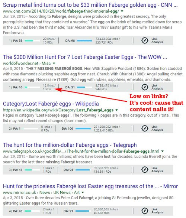
Task: Open Link Analysis compass icon for Wikipedia result
Action: 145,128
